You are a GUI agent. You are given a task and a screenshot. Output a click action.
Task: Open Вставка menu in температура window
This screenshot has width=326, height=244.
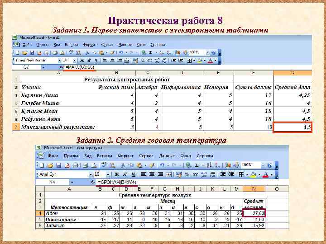(x=105, y=156)
